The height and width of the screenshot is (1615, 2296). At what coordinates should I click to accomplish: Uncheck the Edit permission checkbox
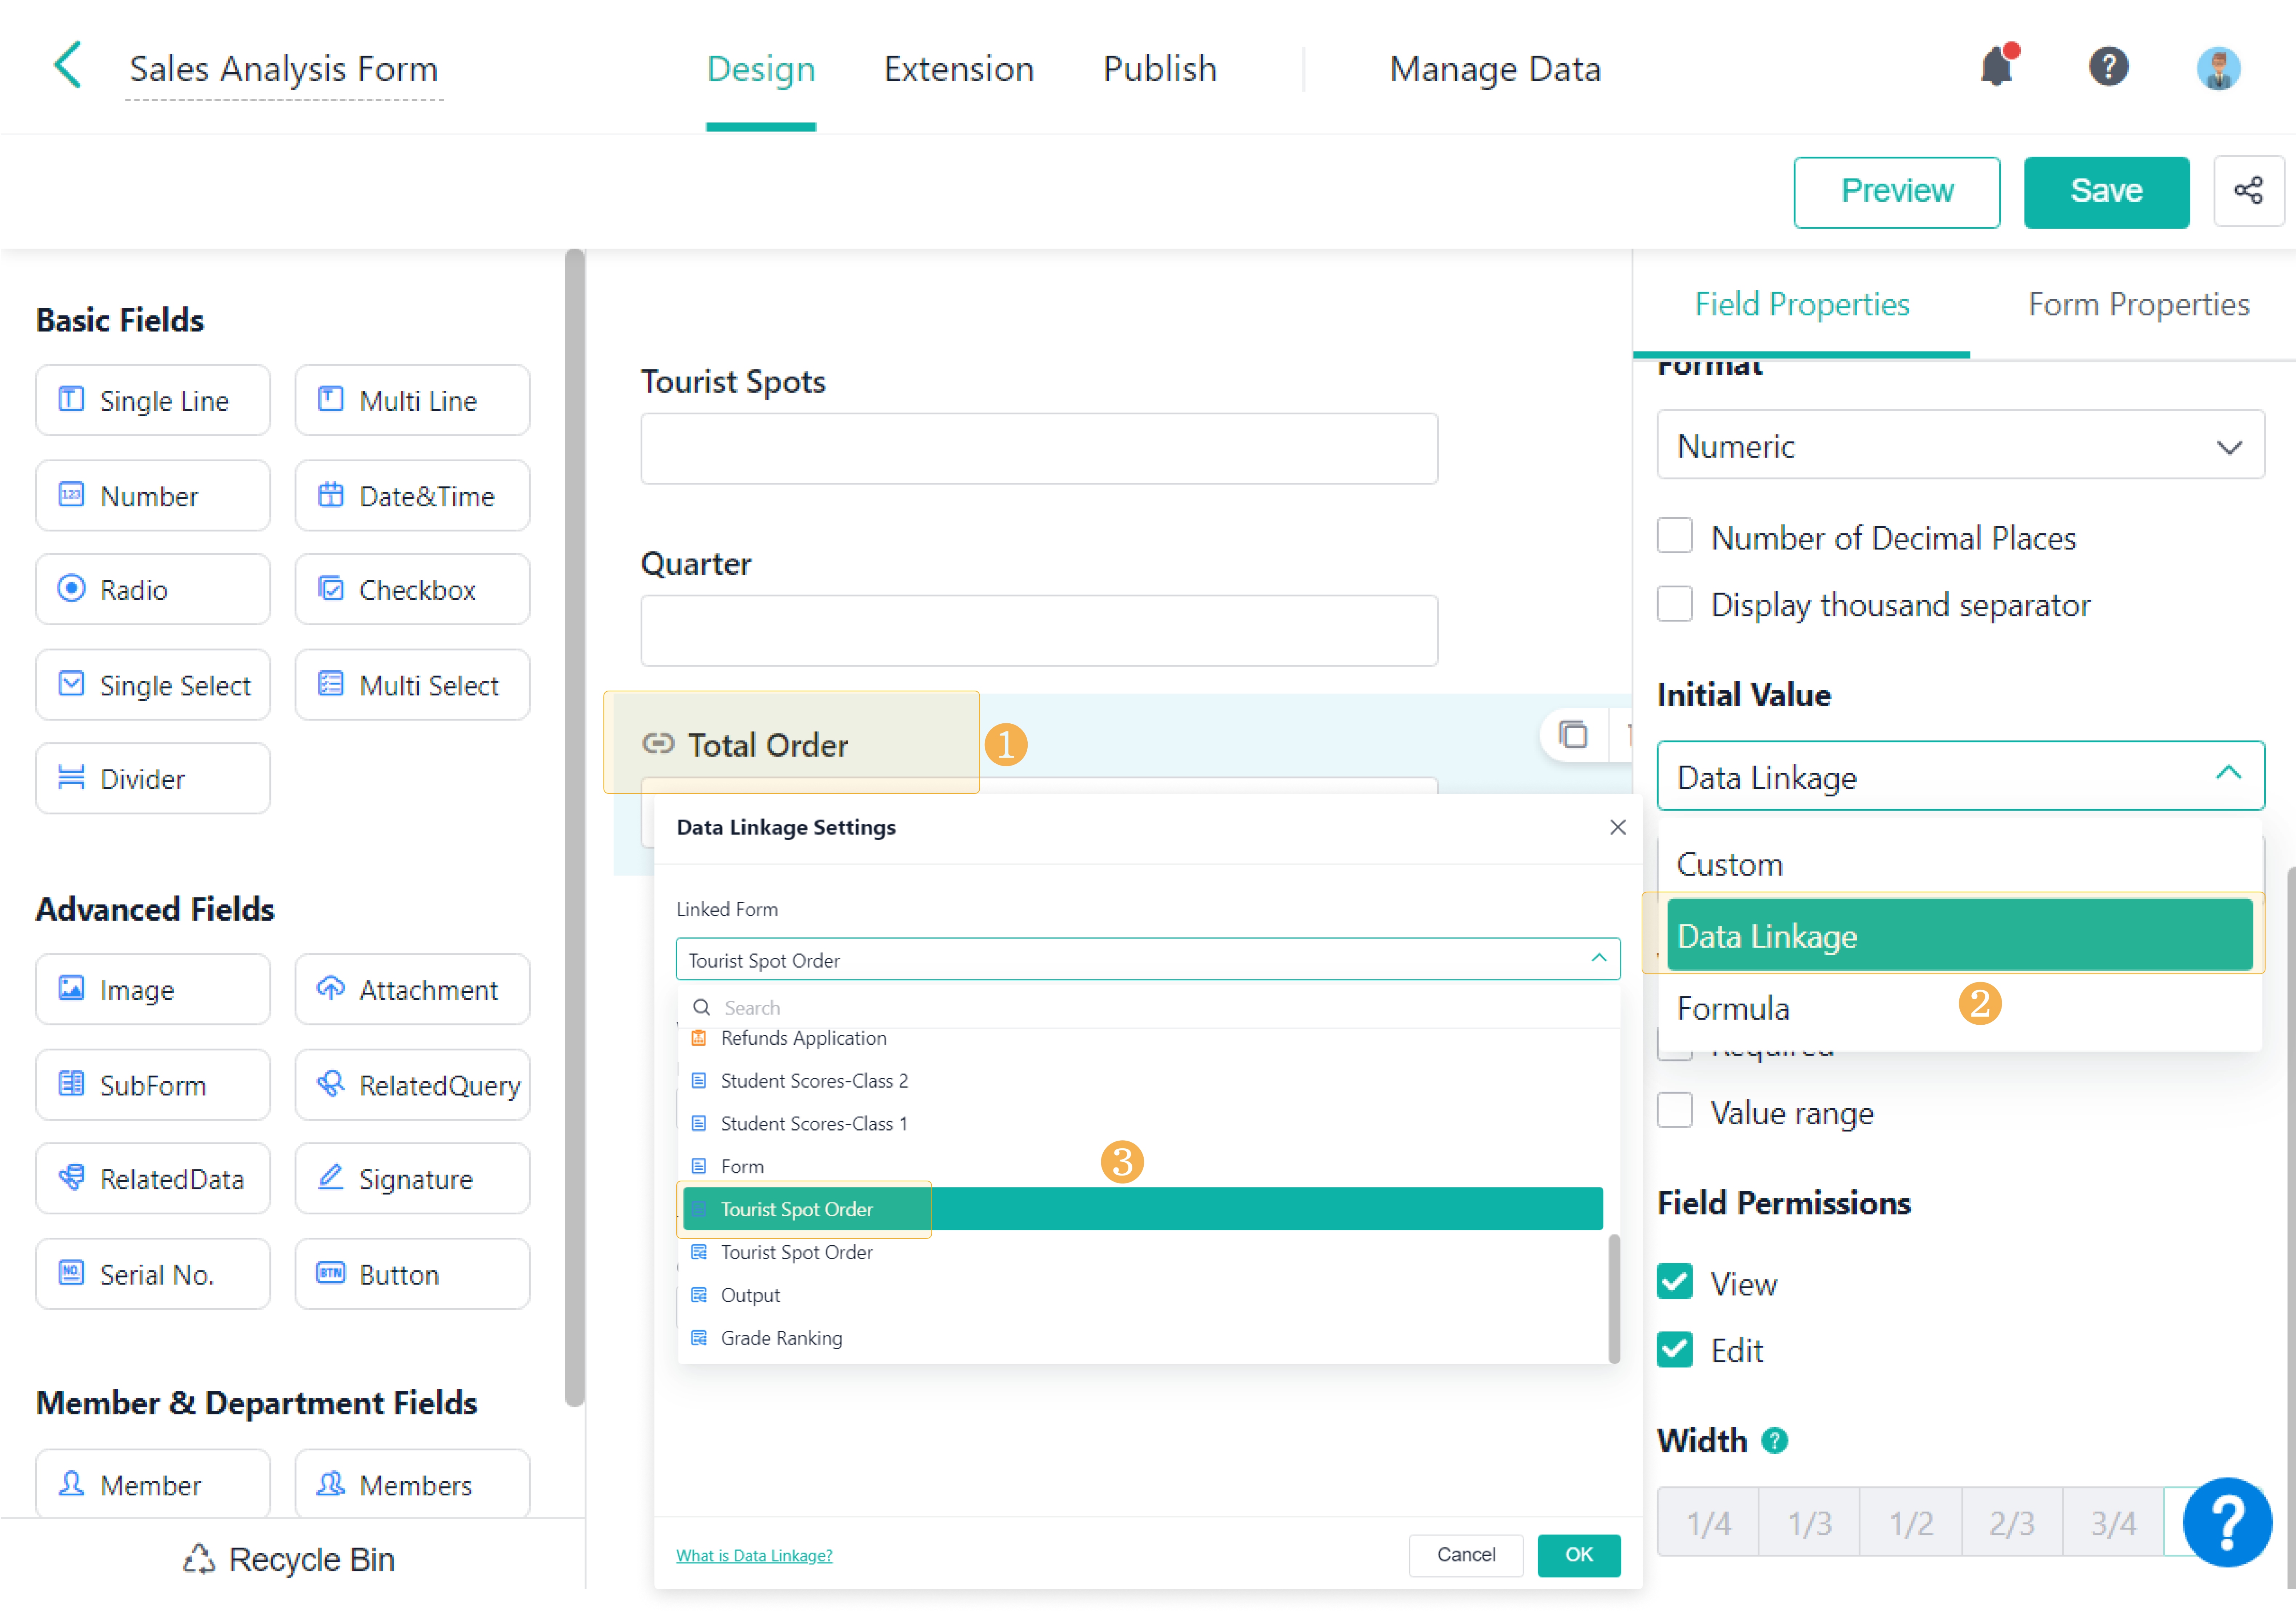pos(1675,1350)
